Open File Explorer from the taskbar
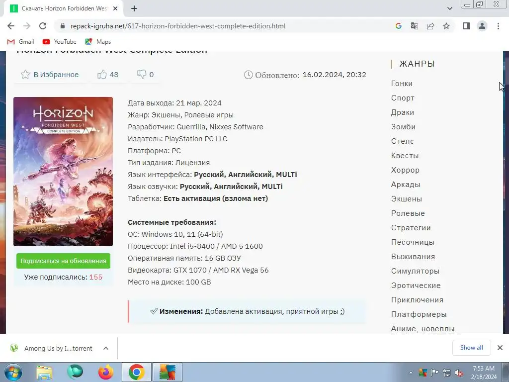 coord(44,372)
